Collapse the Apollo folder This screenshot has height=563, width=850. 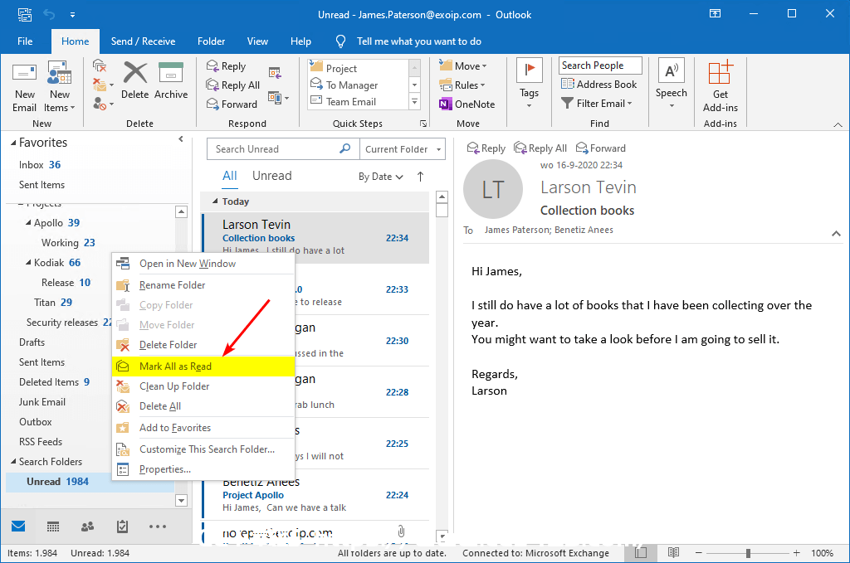pos(28,222)
